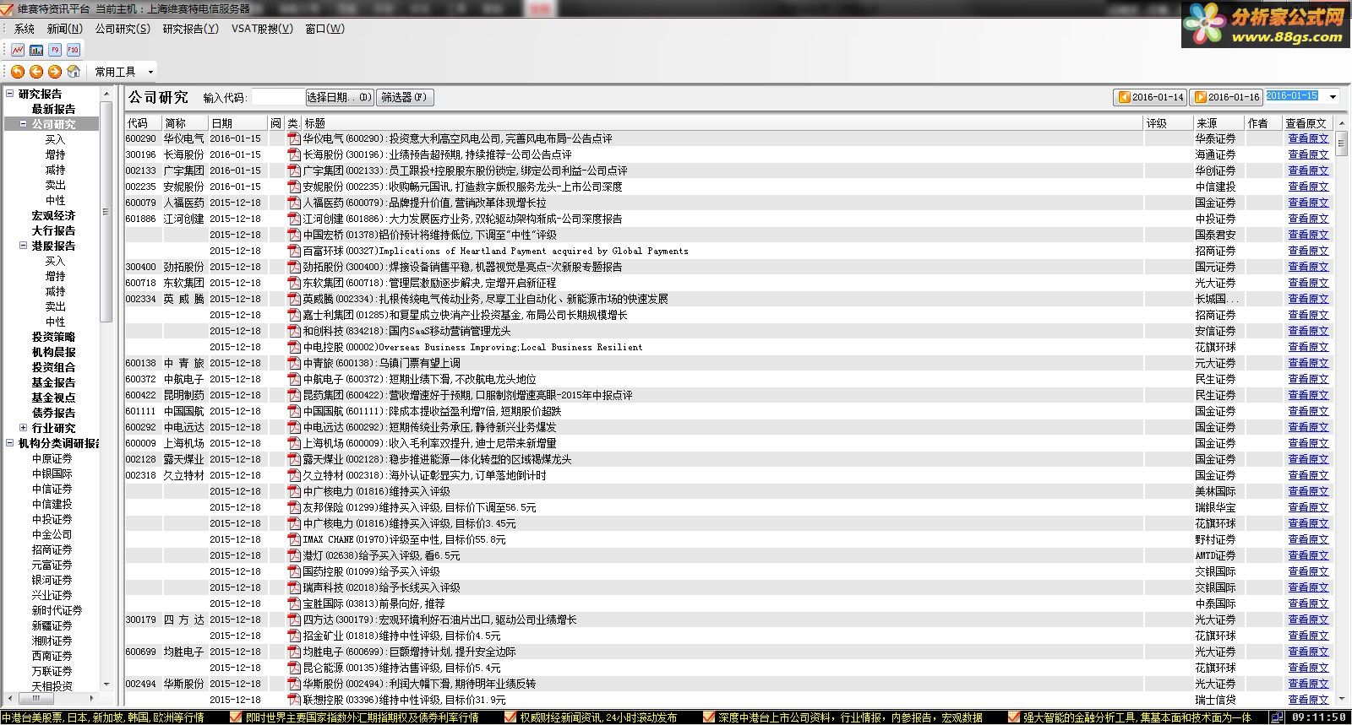Select 大行报告 in the tree
Viewport: 1352px width, 725px height.
pos(53,230)
